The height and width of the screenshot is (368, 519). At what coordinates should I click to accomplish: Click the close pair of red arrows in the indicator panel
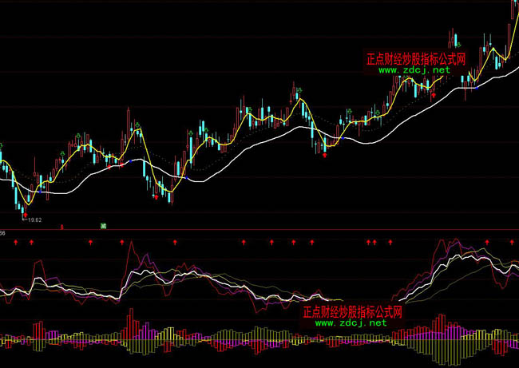point(371,240)
